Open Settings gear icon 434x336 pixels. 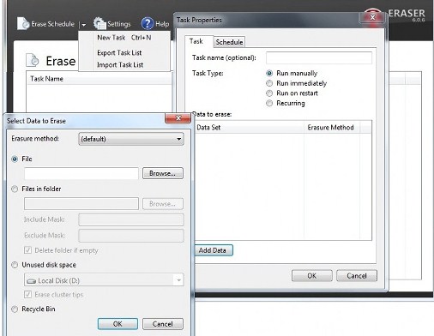[99, 24]
